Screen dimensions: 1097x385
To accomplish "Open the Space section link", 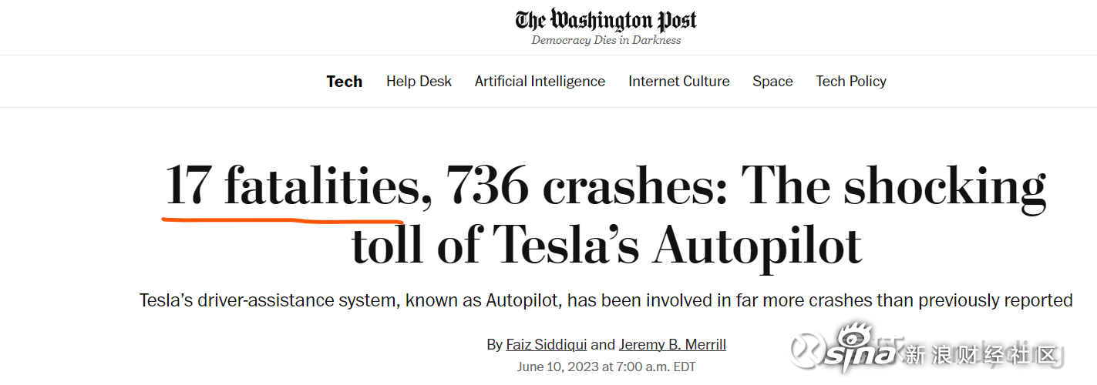I will tap(772, 82).
